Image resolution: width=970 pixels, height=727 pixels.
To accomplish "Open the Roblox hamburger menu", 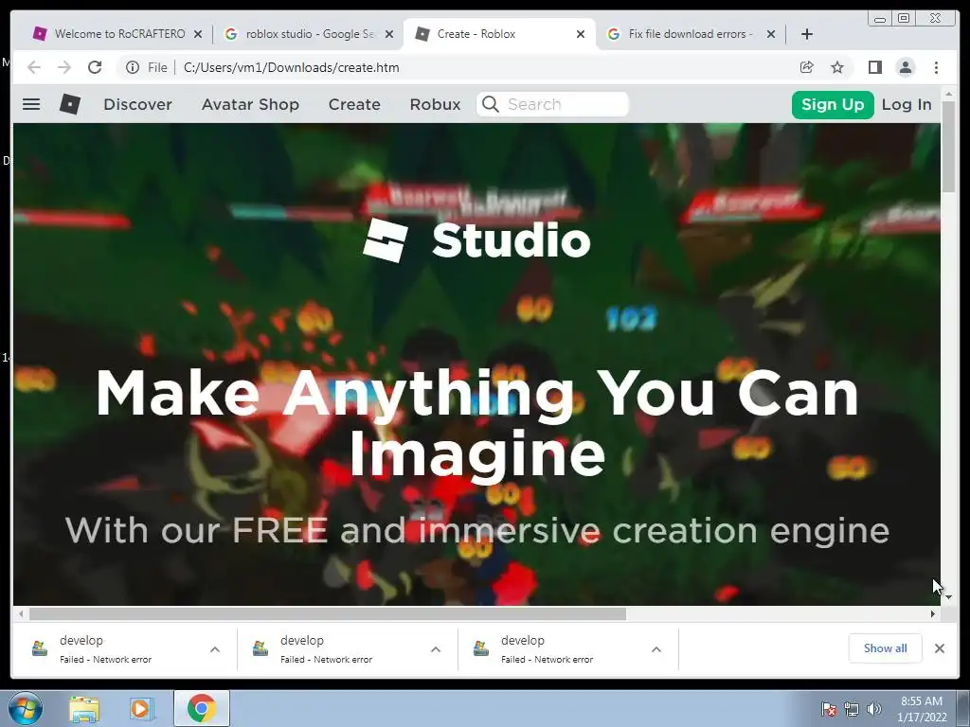I will (x=31, y=104).
